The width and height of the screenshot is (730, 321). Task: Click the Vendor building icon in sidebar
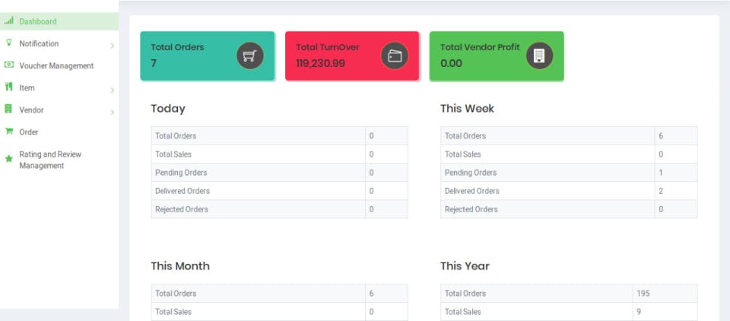[9, 110]
